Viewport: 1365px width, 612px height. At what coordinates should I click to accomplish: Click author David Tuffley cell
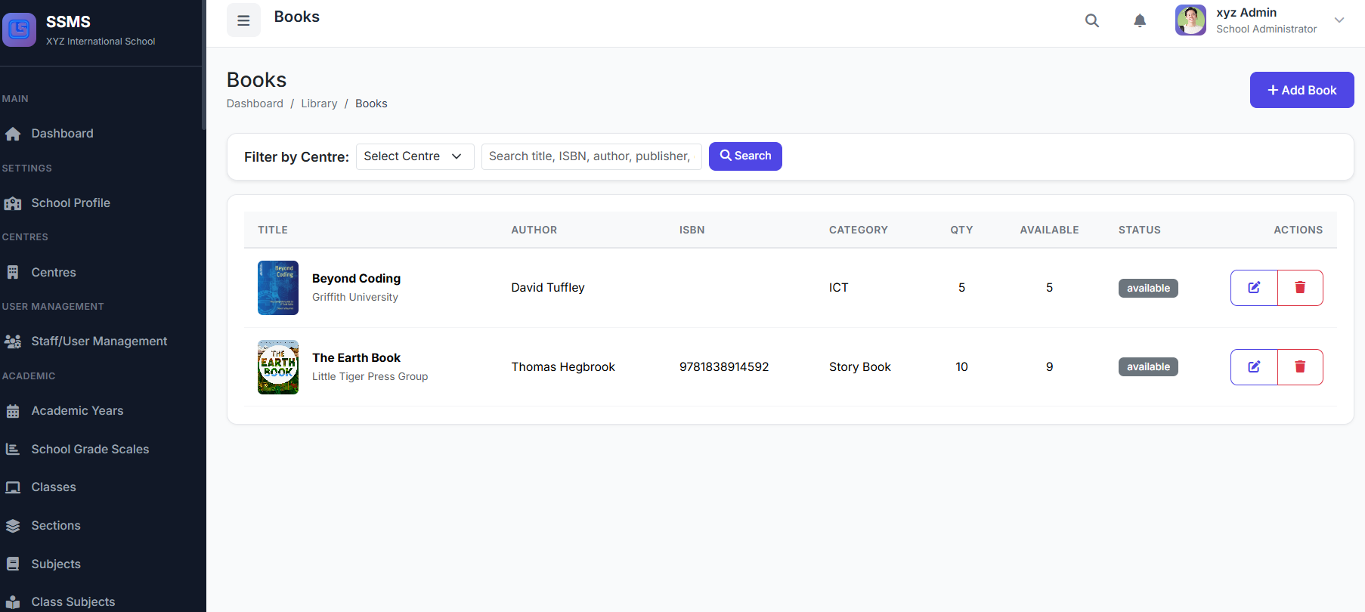click(548, 288)
